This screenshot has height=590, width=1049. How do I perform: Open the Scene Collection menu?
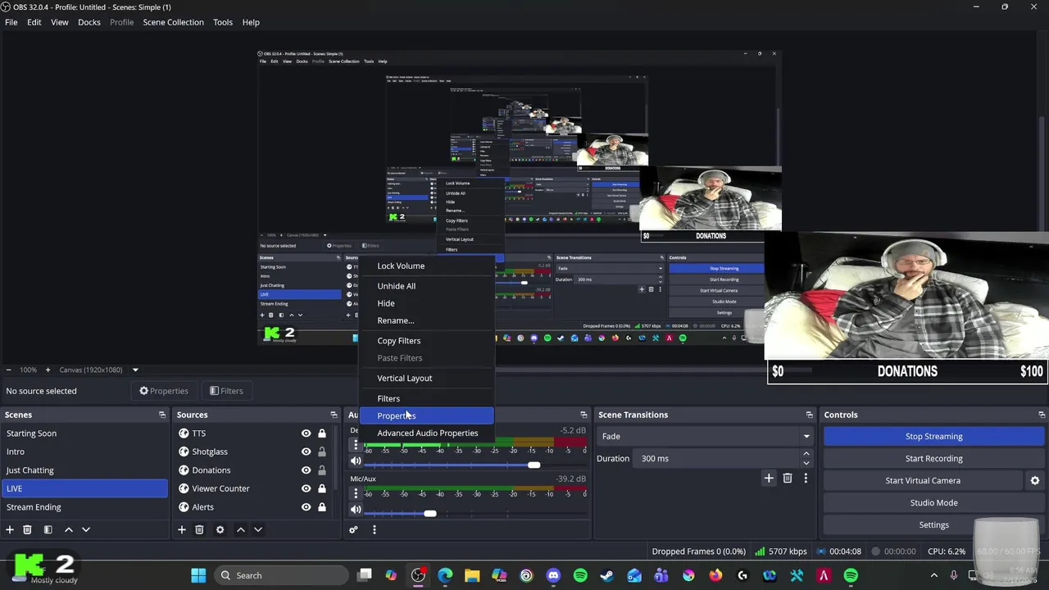(173, 22)
